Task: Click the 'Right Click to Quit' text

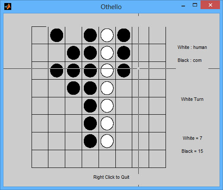Action: pos(111,177)
